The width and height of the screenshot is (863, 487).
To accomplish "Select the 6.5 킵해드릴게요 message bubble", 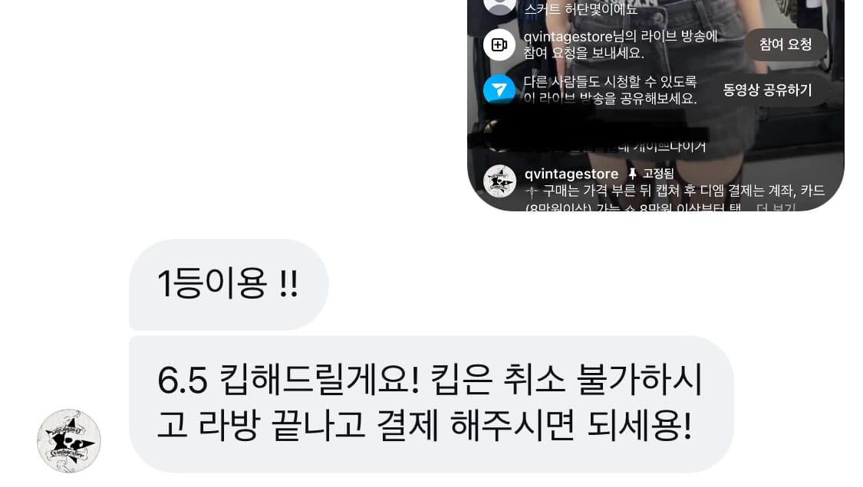I will pos(431,404).
